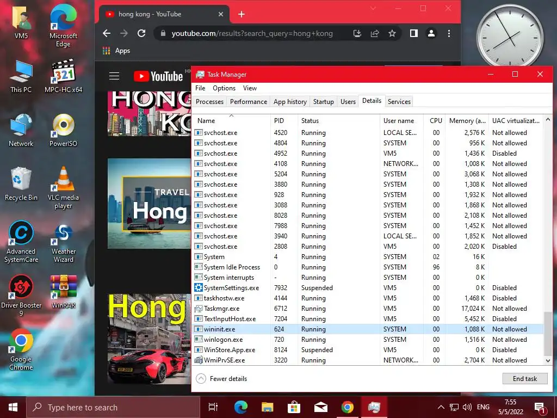Switch to the Performance tab

[248, 102]
